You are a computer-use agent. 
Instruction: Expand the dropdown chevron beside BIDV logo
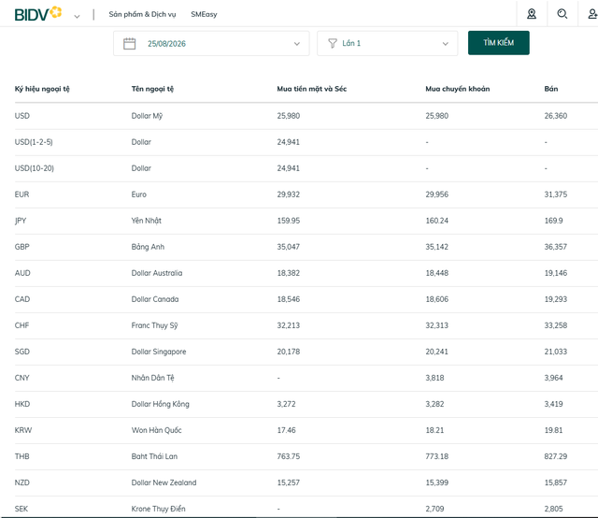77,17
